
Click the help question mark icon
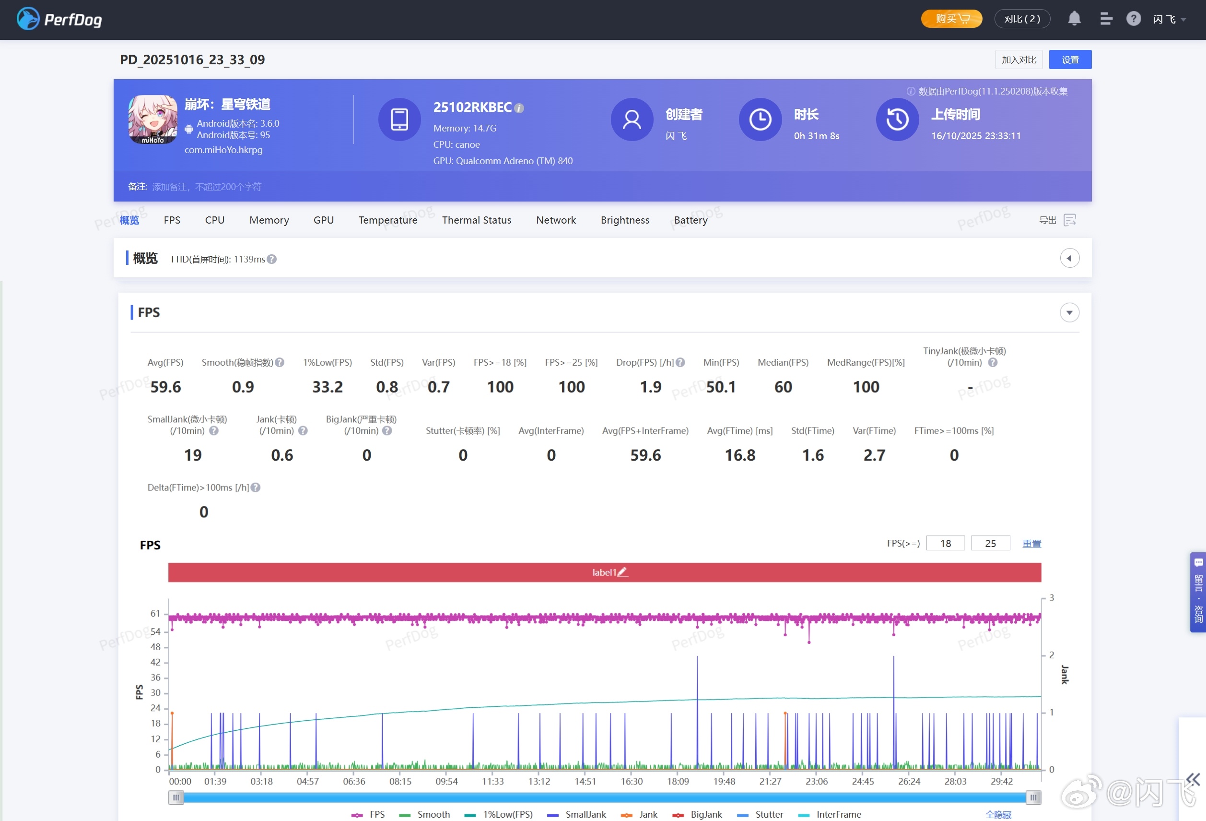point(1133,19)
